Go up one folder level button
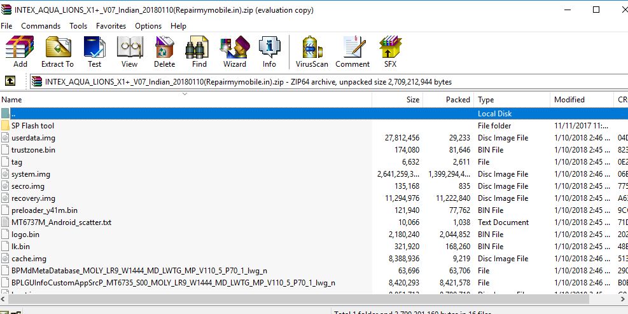628x314 pixels. pyautogui.click(x=10, y=81)
